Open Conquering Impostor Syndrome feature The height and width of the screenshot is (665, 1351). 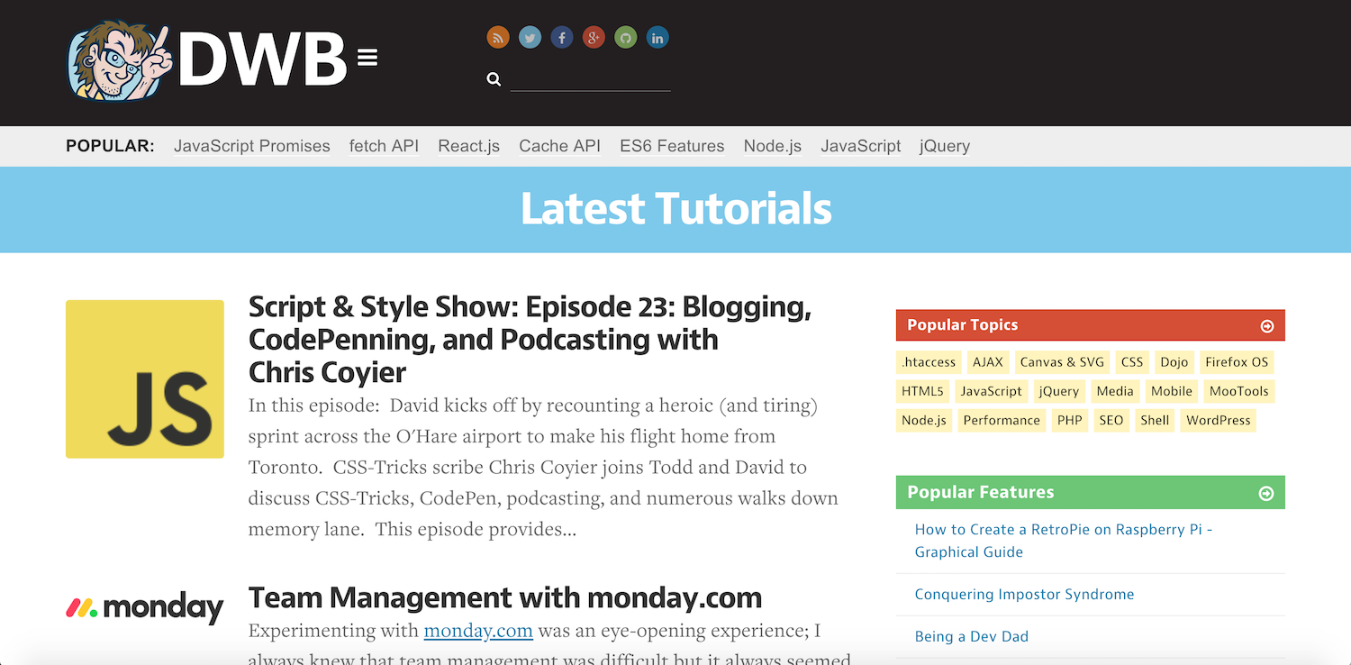coord(1024,594)
